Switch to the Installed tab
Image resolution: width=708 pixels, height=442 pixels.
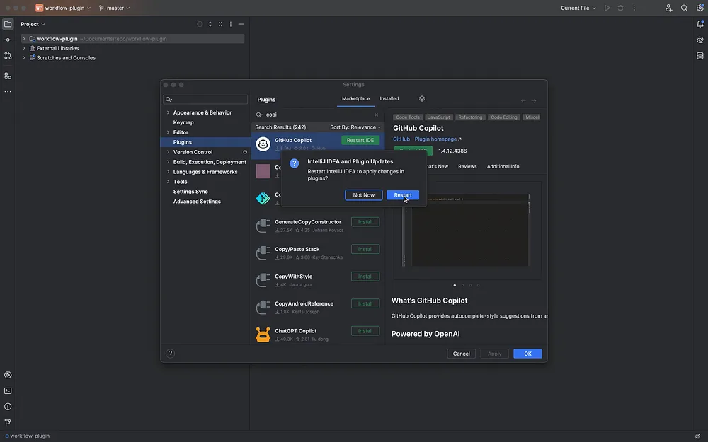tap(389, 99)
